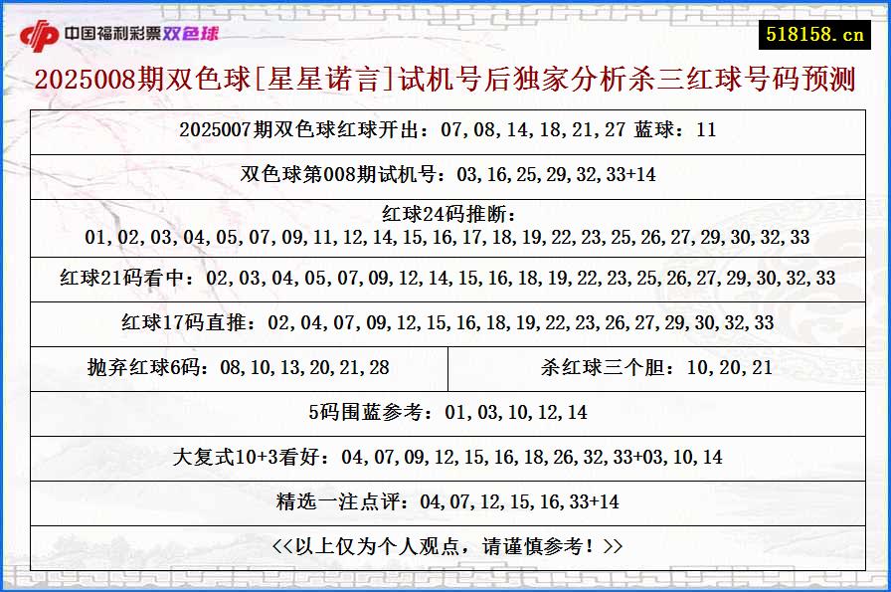Click the 精选一注点评 recommendation row
Viewport: 891px width, 592px height.
coord(445,502)
